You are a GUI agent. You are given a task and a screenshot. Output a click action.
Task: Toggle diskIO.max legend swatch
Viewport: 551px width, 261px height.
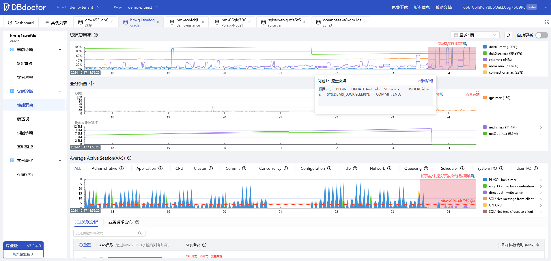pyautogui.click(x=485, y=47)
